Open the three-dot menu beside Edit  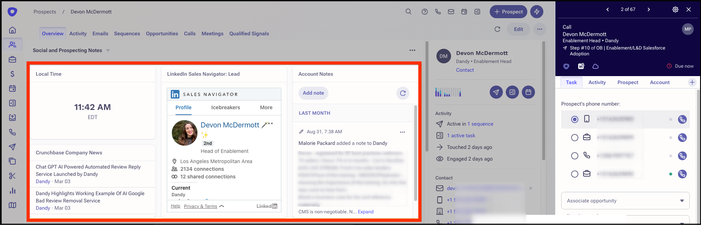540,29
